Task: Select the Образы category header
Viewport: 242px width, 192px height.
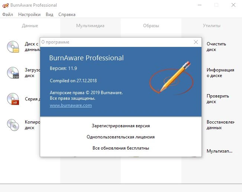Action: pos(151,26)
